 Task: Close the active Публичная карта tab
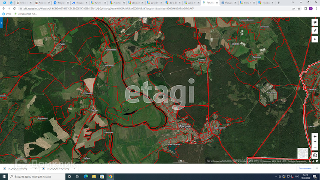(217, 3)
